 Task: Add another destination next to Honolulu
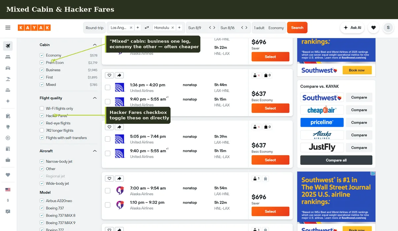[179, 28]
